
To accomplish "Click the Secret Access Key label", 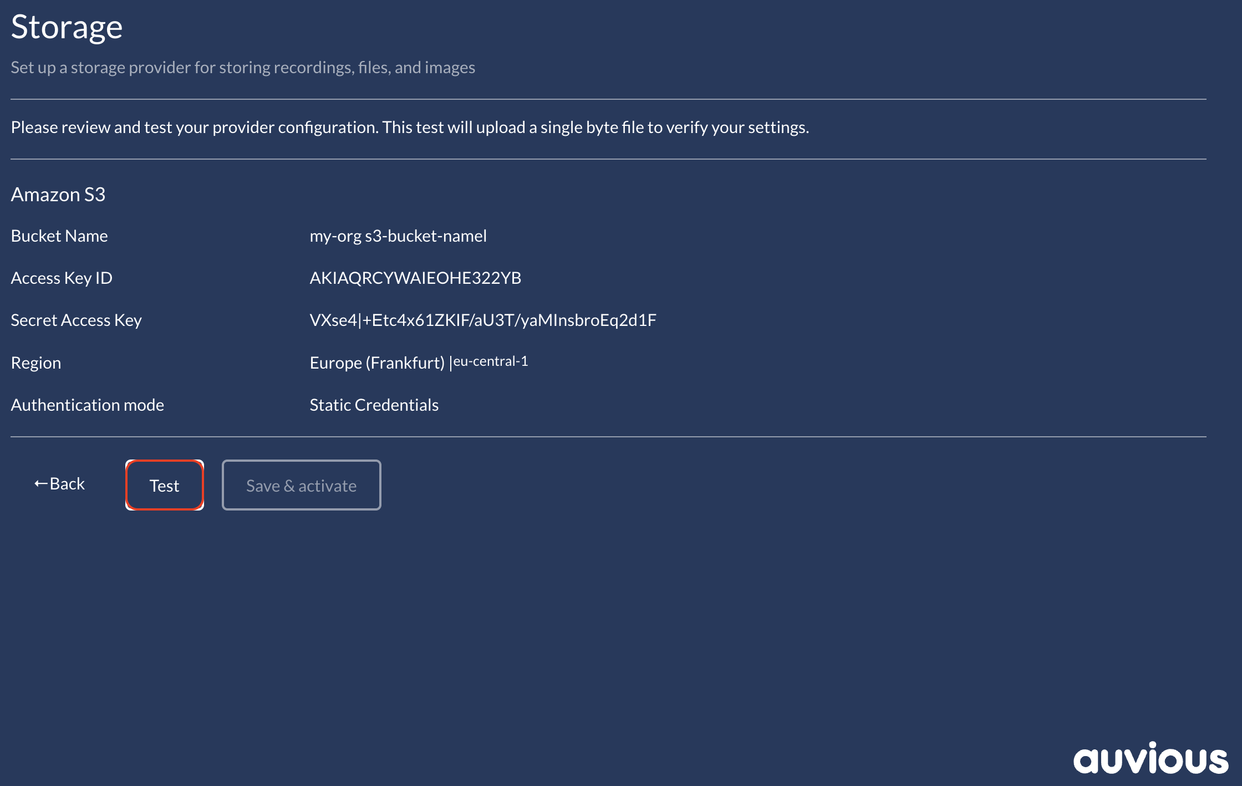I will [x=76, y=320].
